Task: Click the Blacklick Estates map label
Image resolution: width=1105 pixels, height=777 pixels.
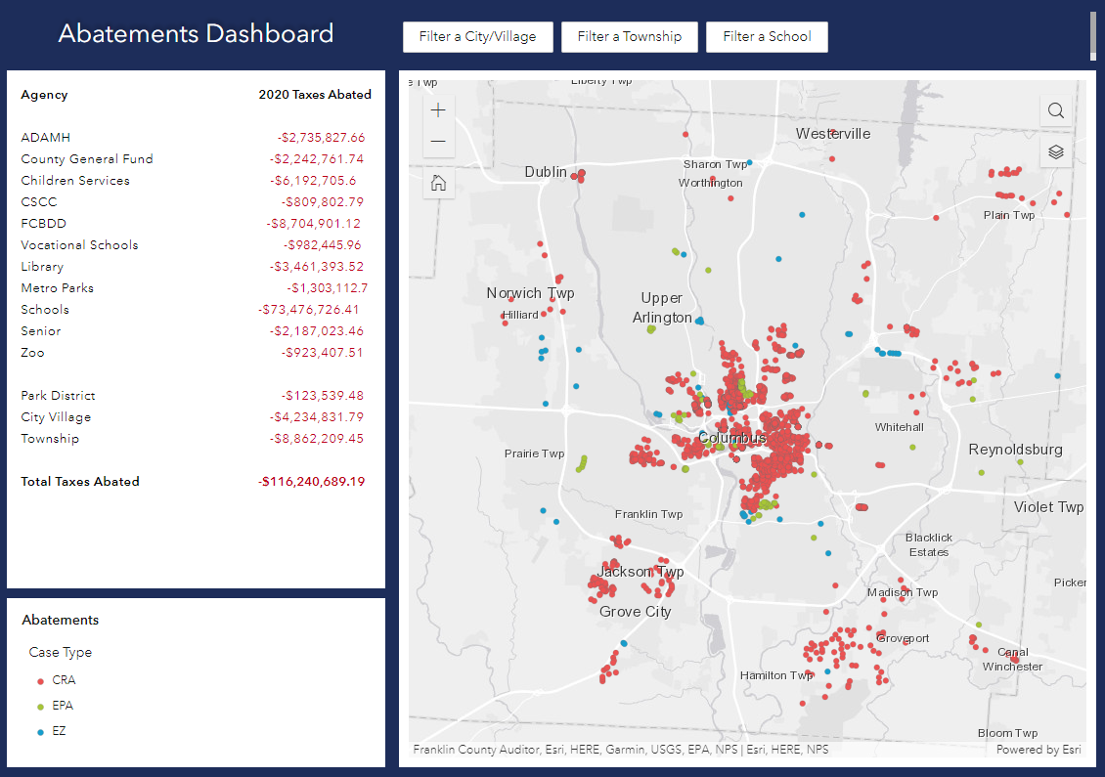Action: [929, 545]
